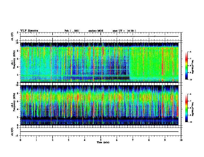204x157 pixels.
Task: Click the "2" kHz tick of ch.2 spectrogram
Action: [18, 117]
